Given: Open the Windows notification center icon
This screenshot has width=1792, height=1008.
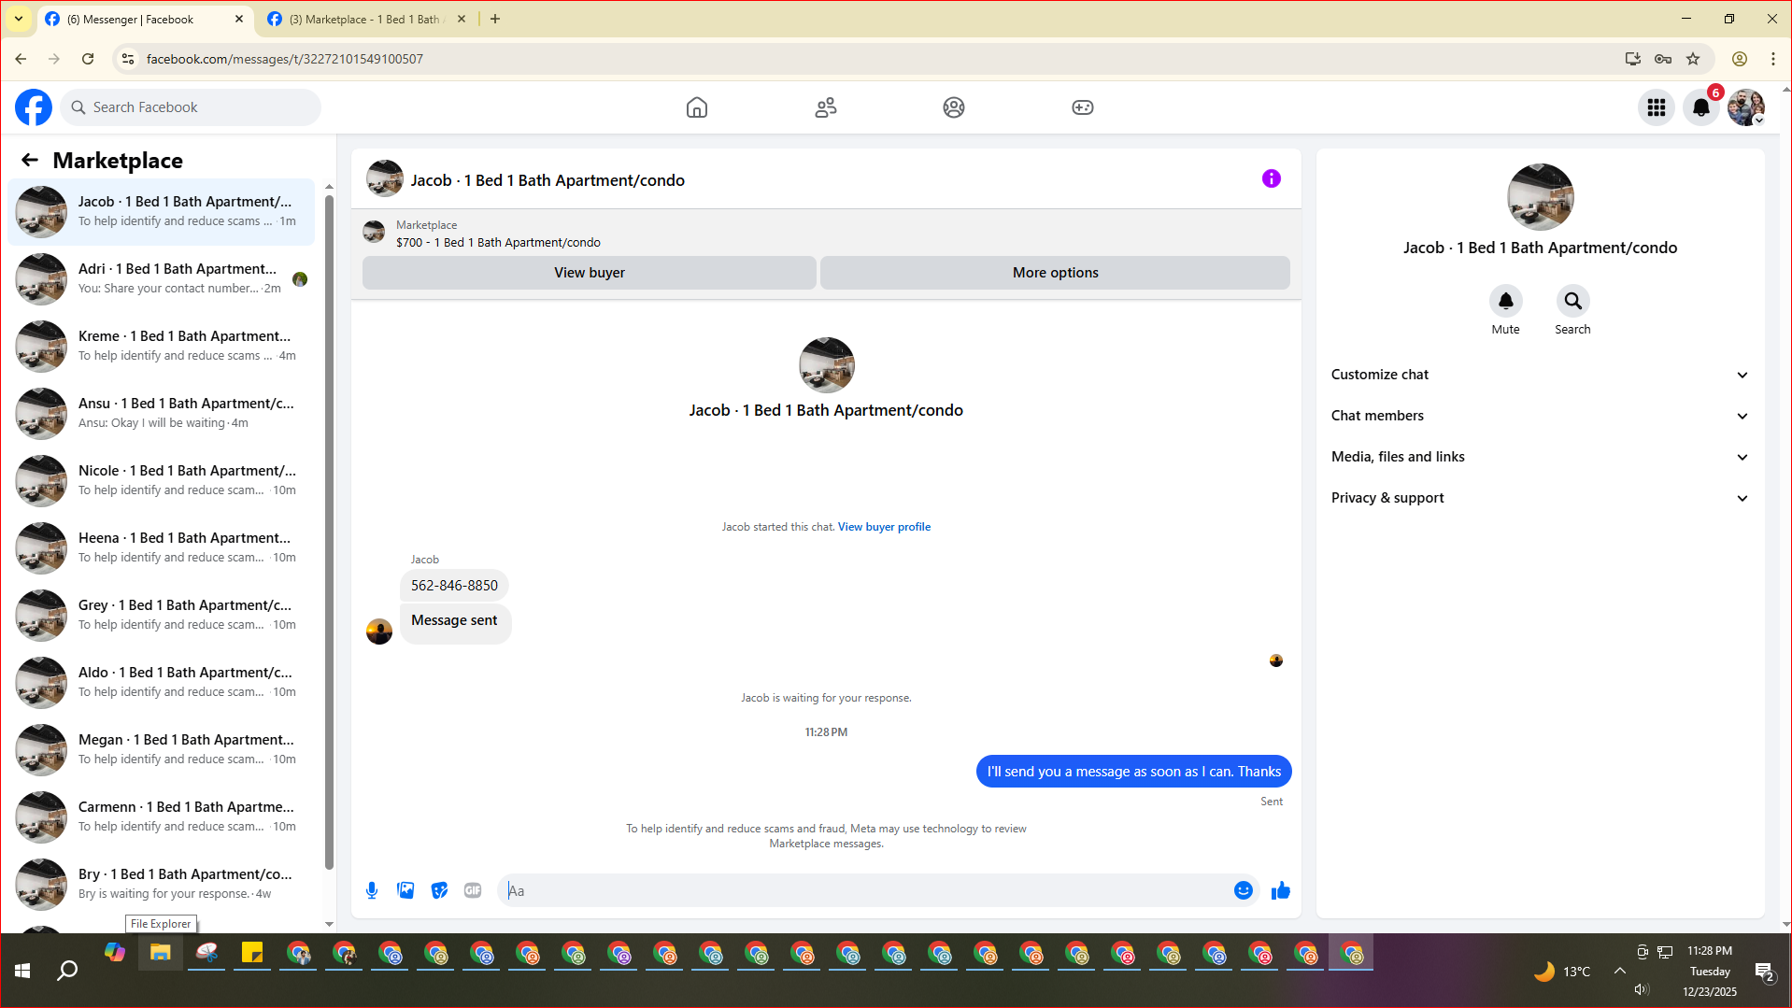Looking at the screenshot, I should 1765,972.
